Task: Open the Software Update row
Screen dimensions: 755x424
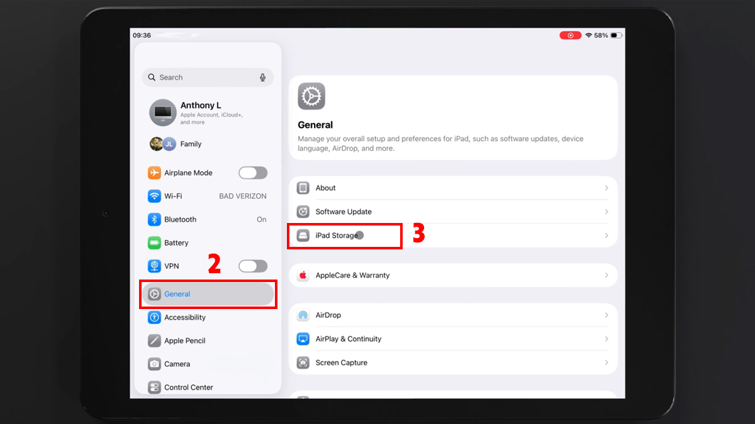Action: [453, 212]
